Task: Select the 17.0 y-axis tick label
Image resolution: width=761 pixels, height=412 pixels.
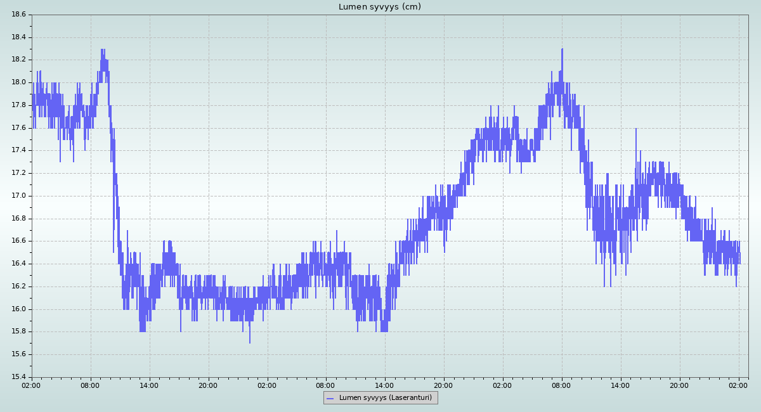Action: click(x=19, y=196)
